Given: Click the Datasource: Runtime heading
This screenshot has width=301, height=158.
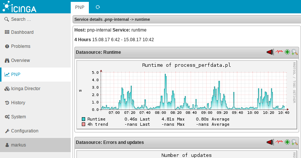Looking at the screenshot, I should [98, 52].
